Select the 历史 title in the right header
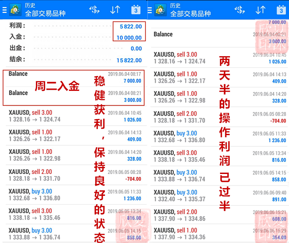289x243 pixels. tap(175, 6)
